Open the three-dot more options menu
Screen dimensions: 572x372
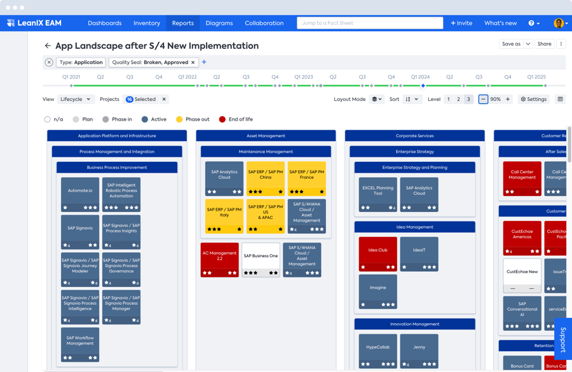pyautogui.click(x=561, y=44)
